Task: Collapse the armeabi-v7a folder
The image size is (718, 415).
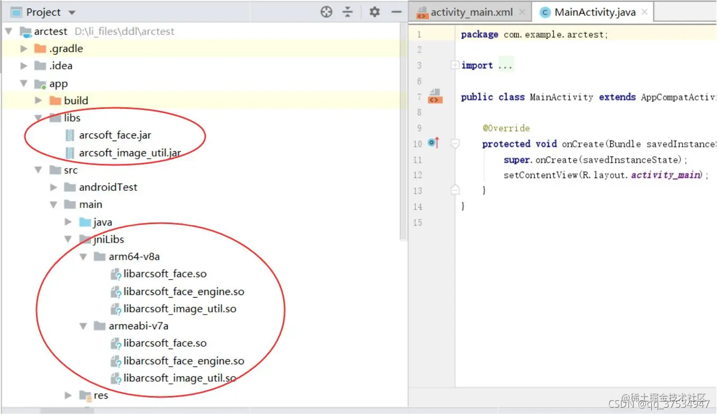Action: point(83,326)
